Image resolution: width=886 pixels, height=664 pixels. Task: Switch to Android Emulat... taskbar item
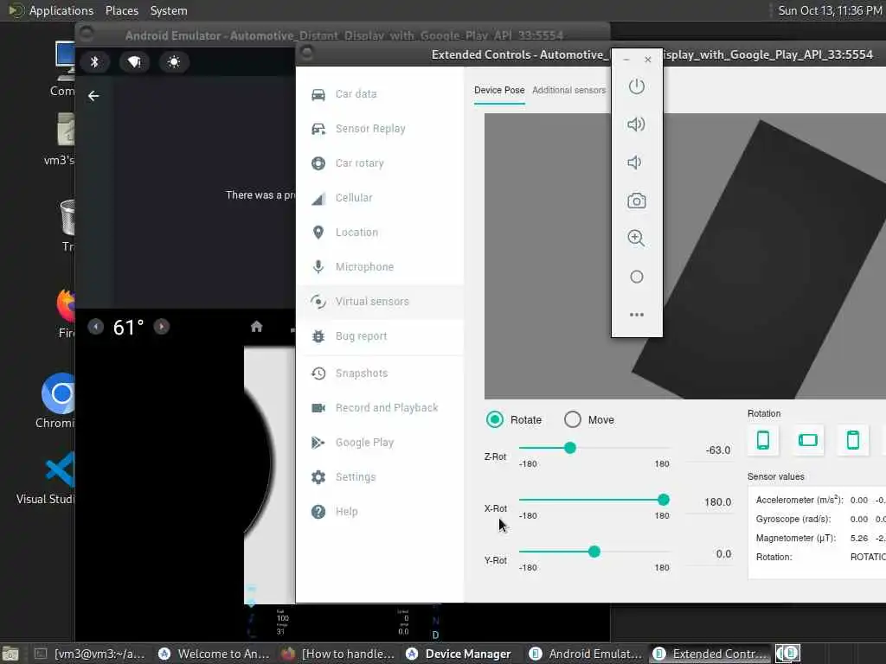click(586, 654)
